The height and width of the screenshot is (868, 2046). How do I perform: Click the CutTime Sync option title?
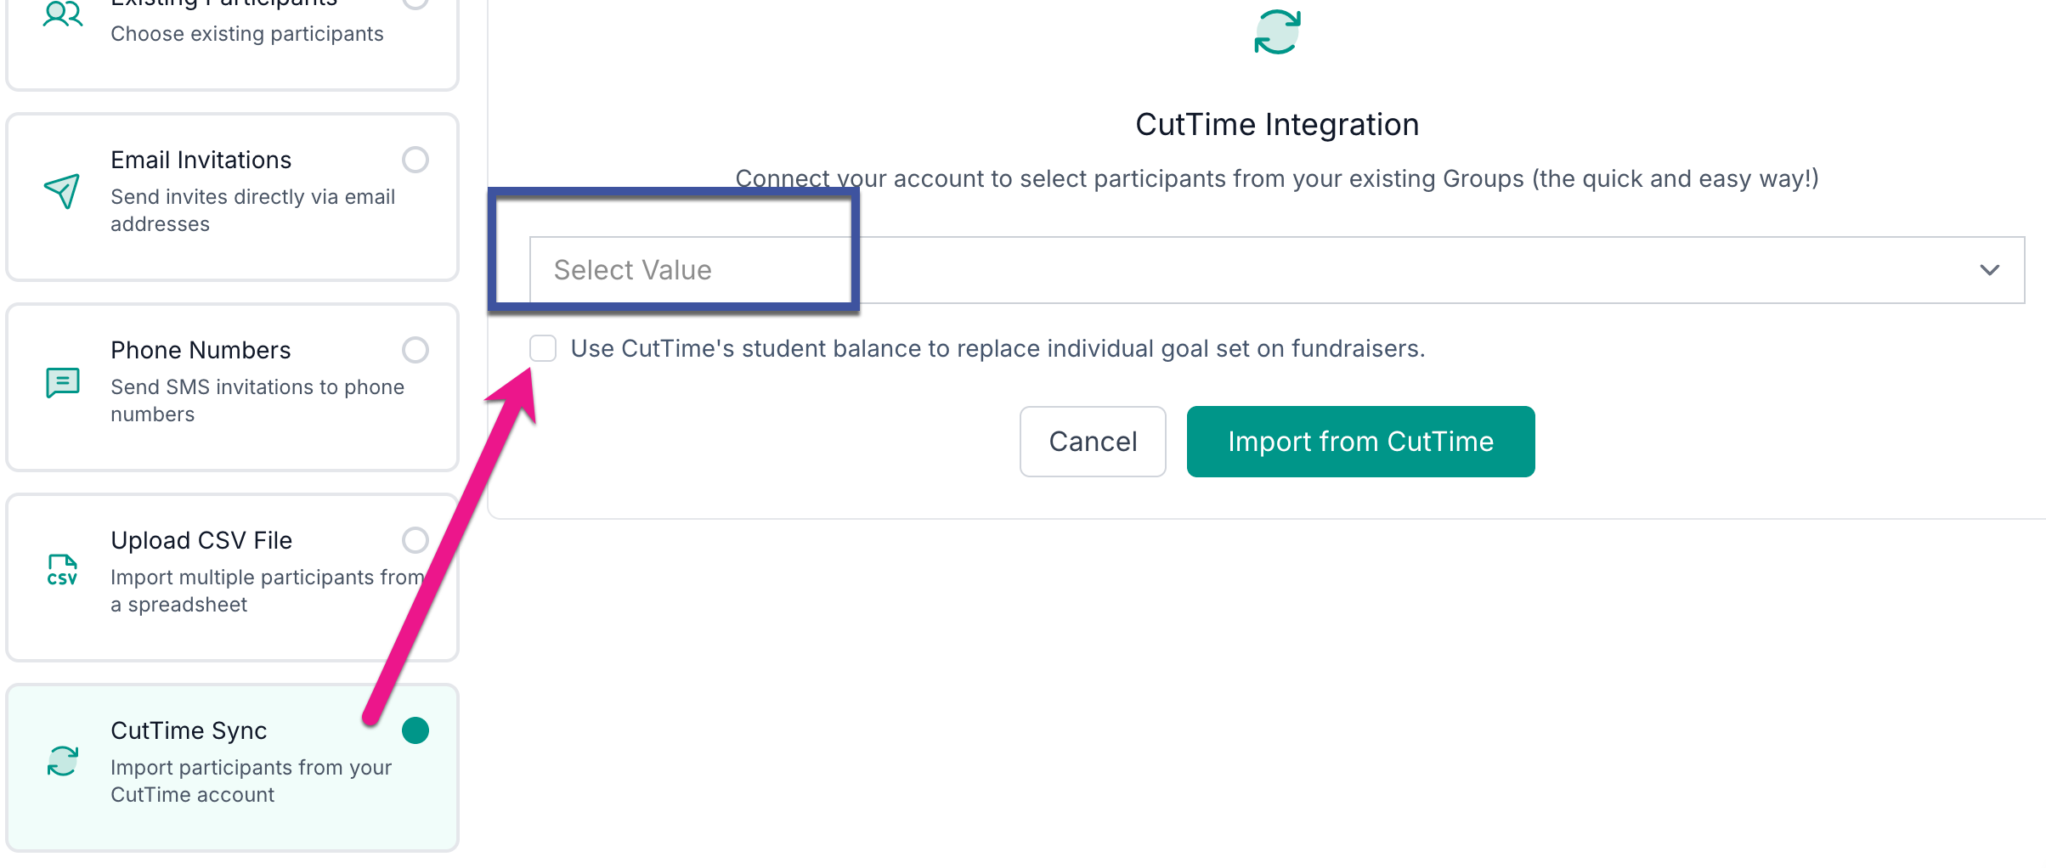pyautogui.click(x=189, y=730)
